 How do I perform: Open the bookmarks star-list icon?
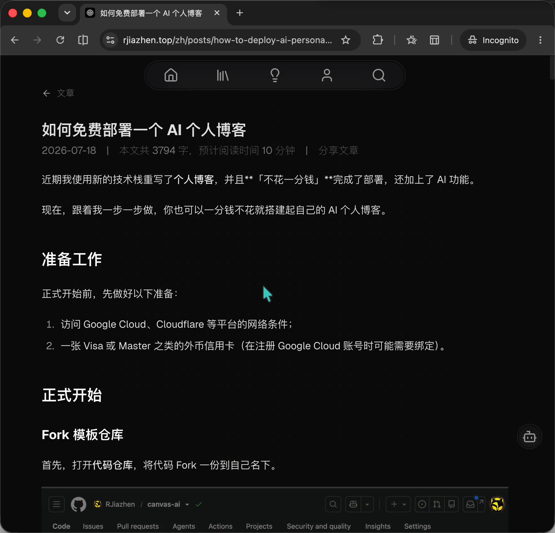click(412, 40)
